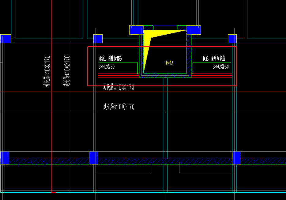Select the lower horizontal 通长筋Φ10@170 label

click(119, 107)
